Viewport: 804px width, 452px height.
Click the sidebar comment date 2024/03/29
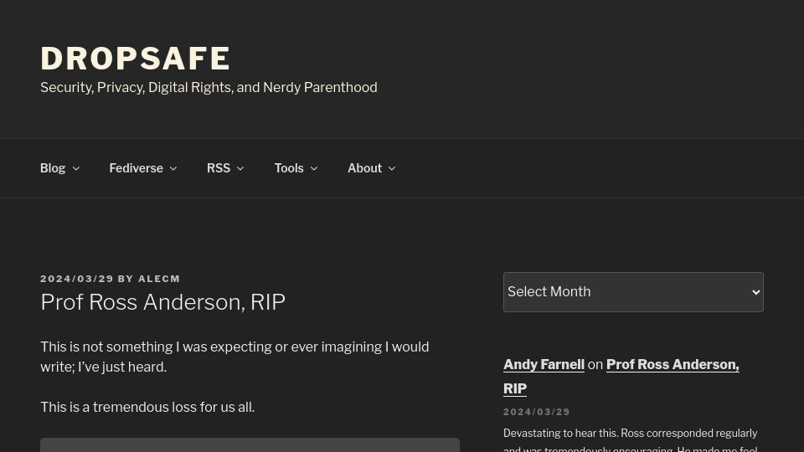pos(536,412)
